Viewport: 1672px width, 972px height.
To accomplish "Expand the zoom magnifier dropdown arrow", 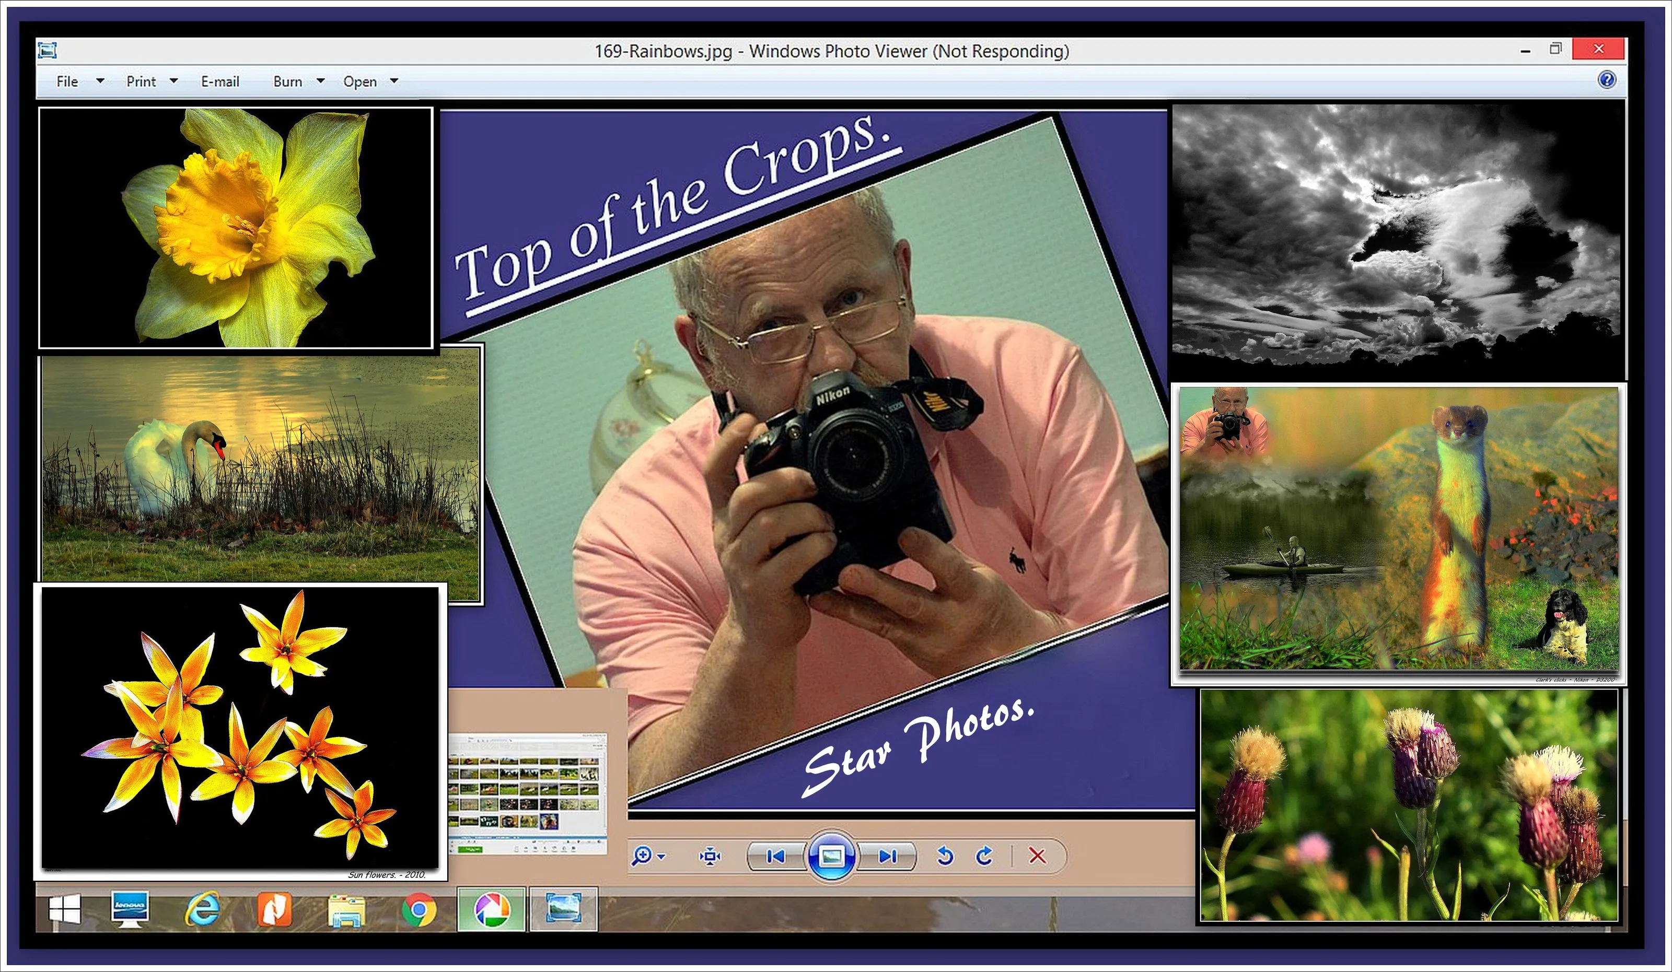I will (x=661, y=857).
